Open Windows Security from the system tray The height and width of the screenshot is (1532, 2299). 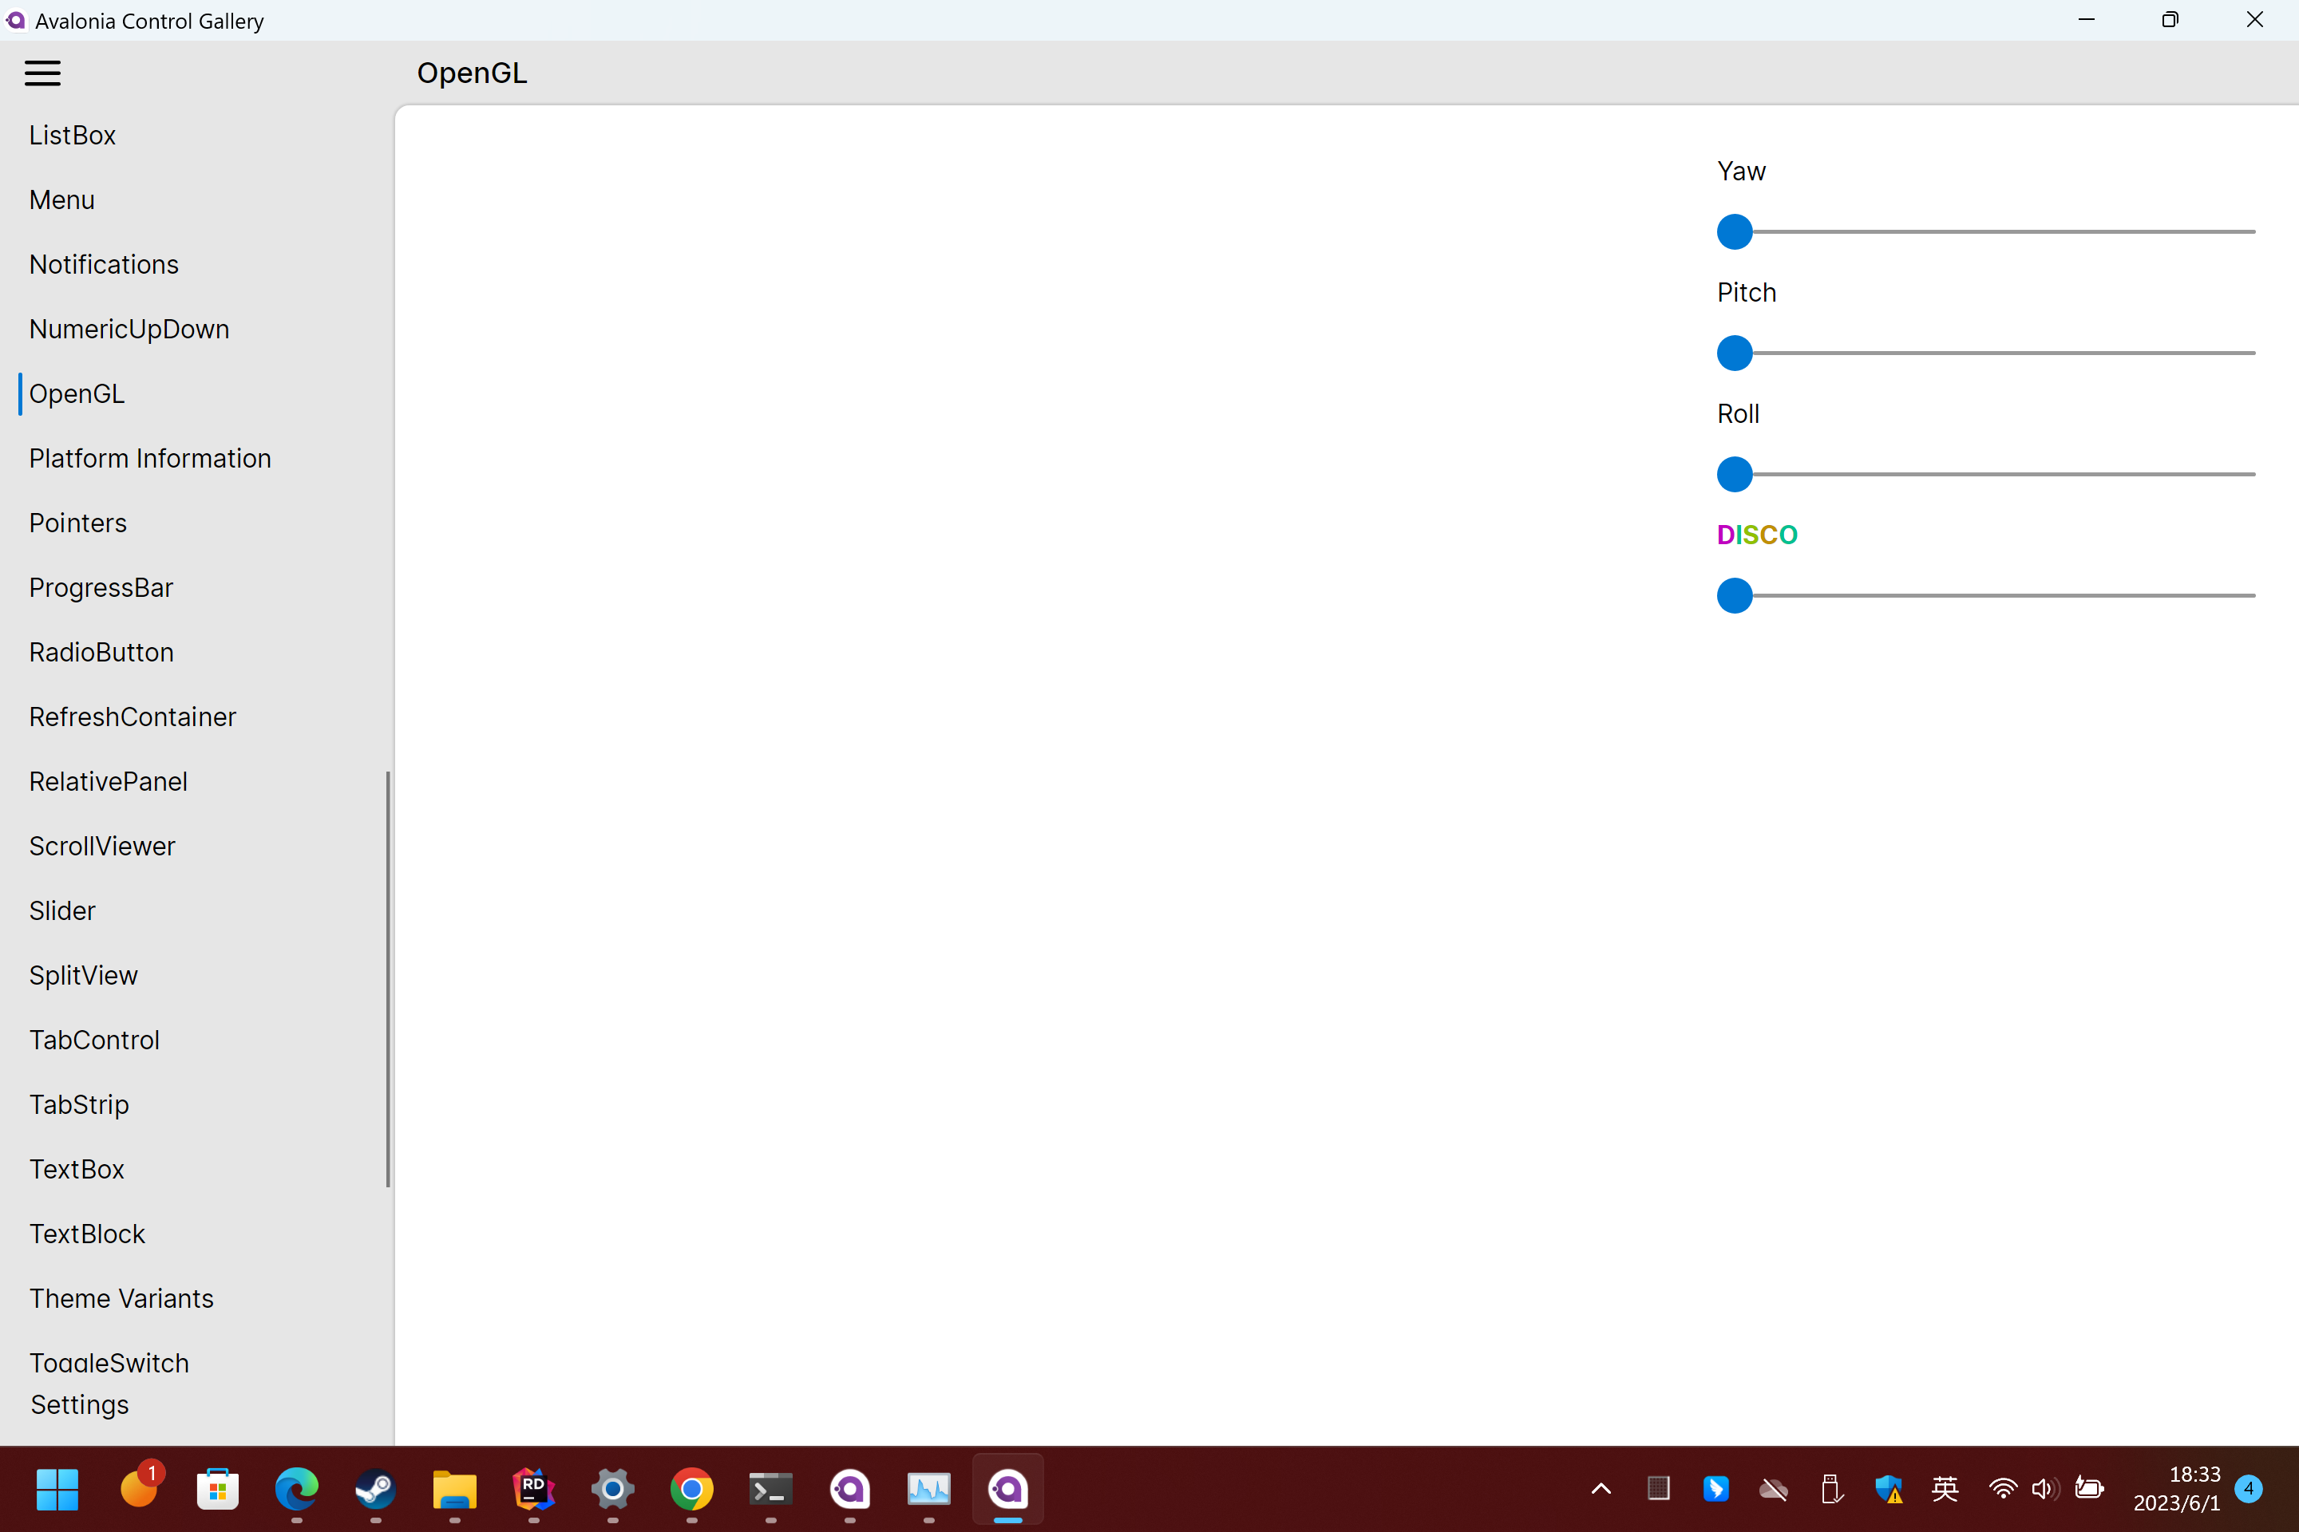(x=1889, y=1489)
